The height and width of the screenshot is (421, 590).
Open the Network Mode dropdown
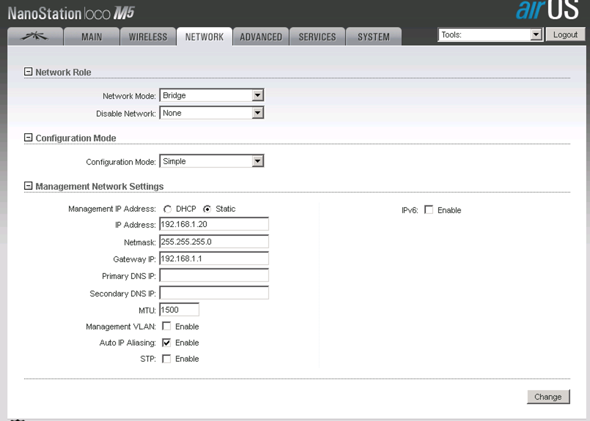tap(212, 96)
